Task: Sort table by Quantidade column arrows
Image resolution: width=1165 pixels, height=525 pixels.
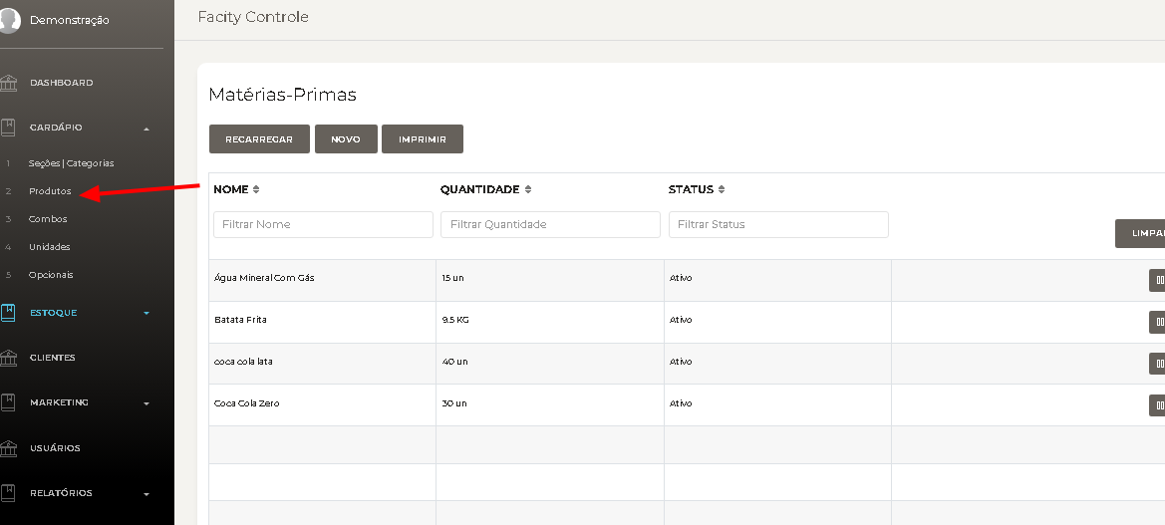Action: click(527, 189)
